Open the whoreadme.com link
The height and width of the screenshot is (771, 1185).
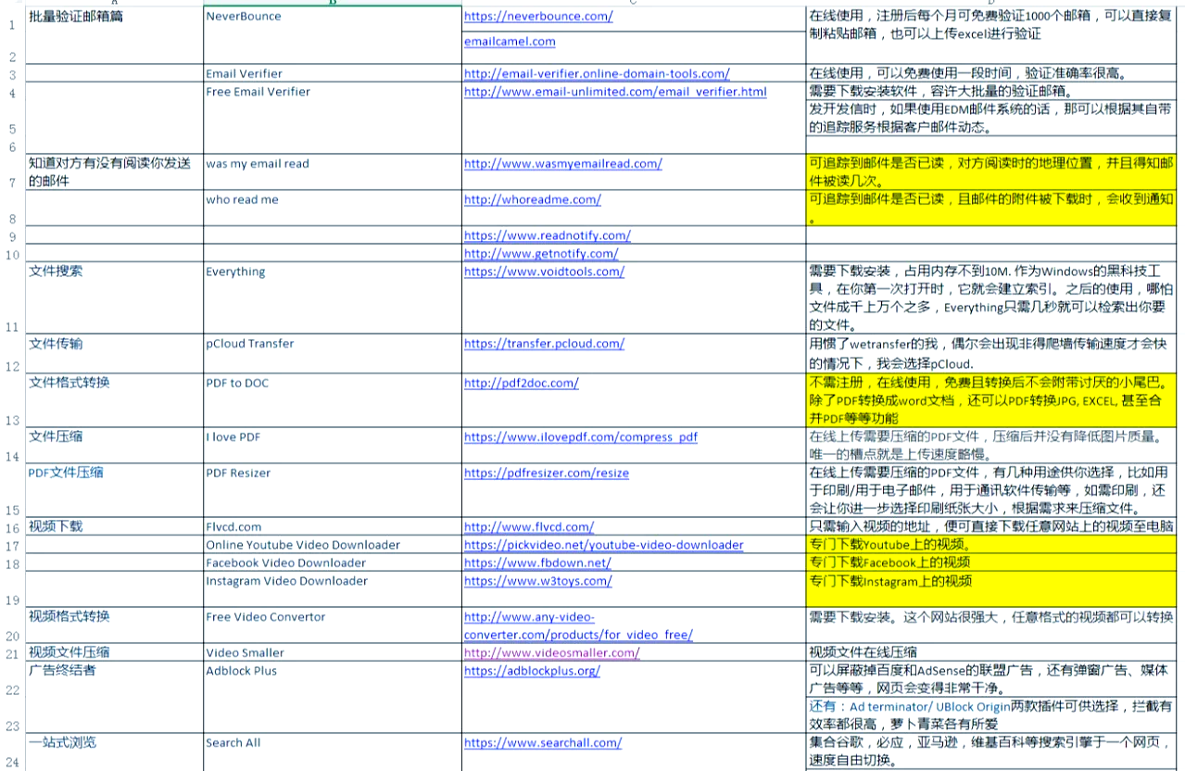(x=532, y=200)
